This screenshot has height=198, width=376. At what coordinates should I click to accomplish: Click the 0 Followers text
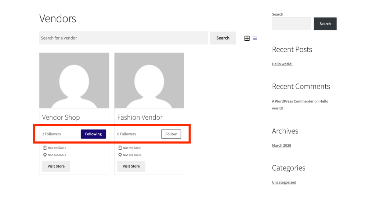pyautogui.click(x=126, y=134)
